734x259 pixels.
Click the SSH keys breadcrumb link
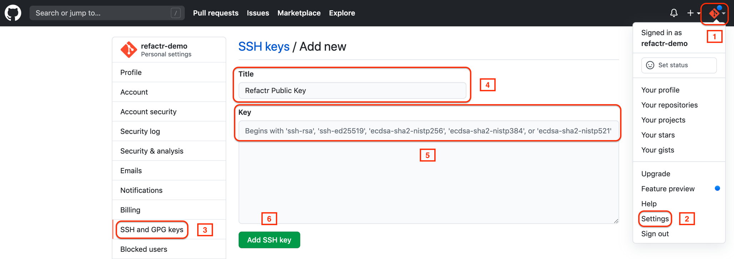[264, 47]
